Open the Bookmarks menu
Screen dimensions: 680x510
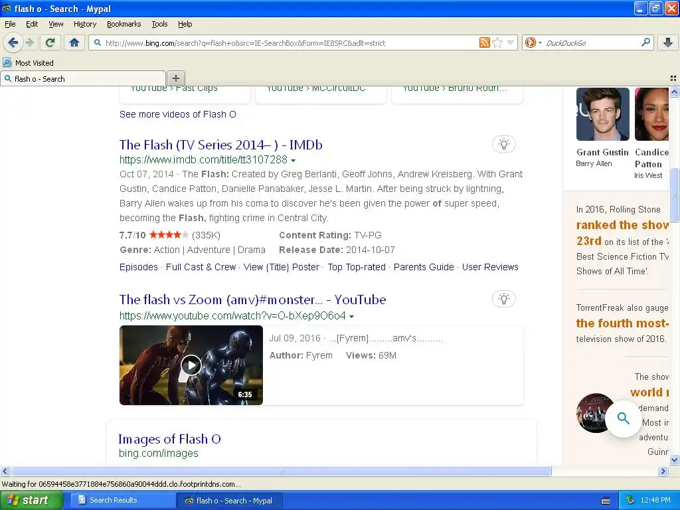(x=124, y=24)
